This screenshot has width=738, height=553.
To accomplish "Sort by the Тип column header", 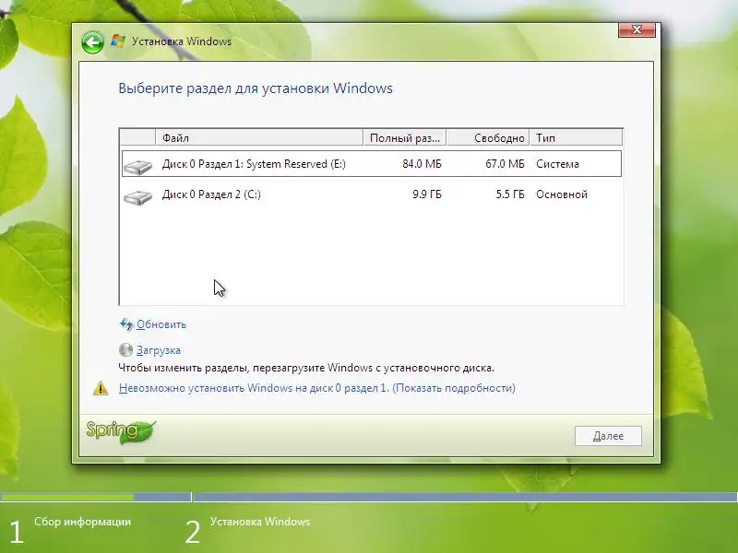I will click(576, 137).
